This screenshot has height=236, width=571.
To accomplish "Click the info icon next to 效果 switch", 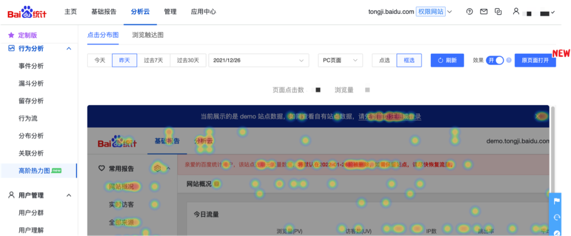I will [x=509, y=60].
